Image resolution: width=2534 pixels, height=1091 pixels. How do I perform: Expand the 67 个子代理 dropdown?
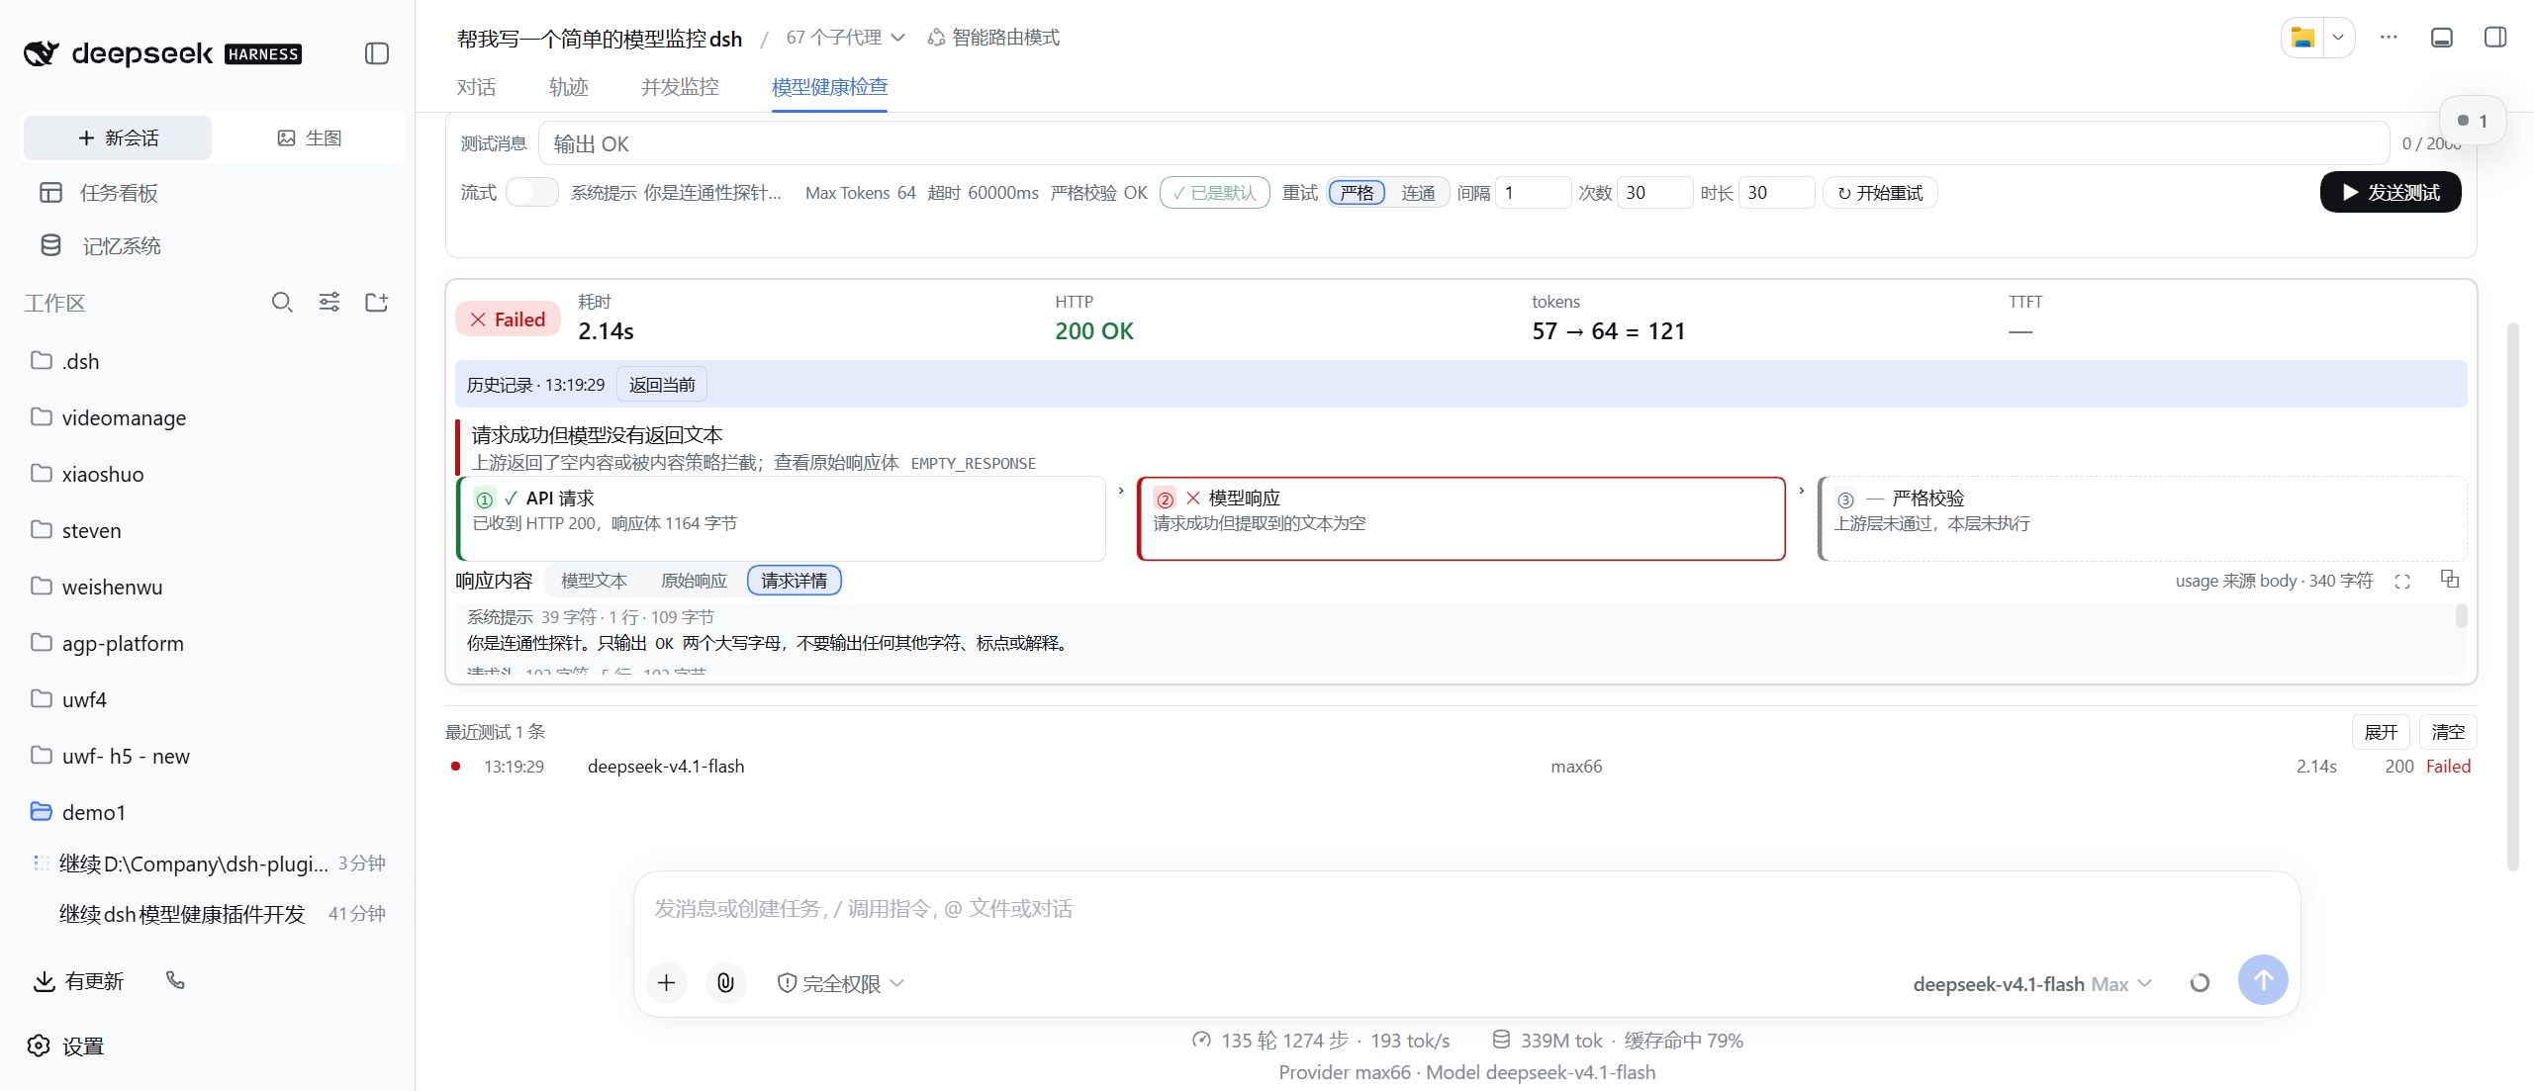click(x=846, y=38)
